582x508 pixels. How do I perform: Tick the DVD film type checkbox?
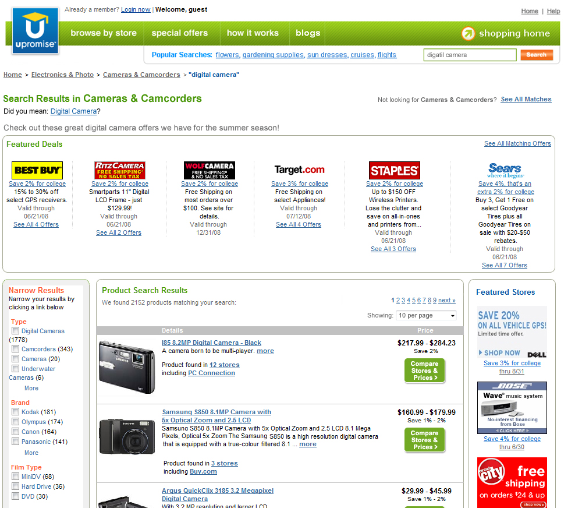click(x=15, y=496)
